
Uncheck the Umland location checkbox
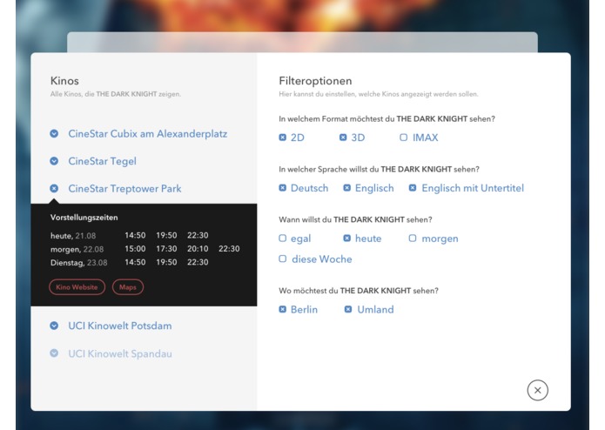point(348,309)
